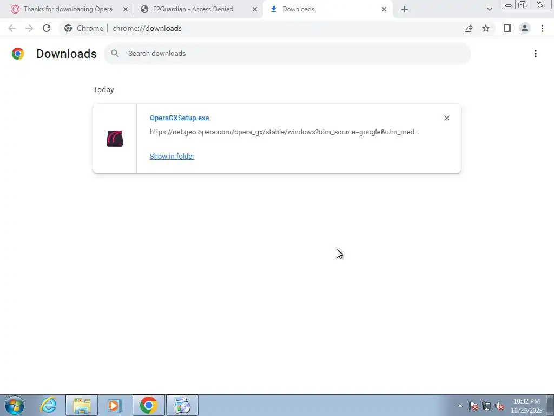Go forward with the browser forward arrow

coord(29,28)
